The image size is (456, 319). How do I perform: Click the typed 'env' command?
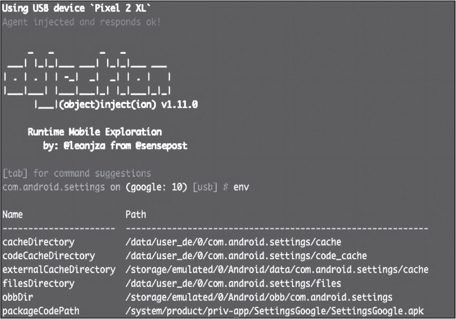pos(241,187)
